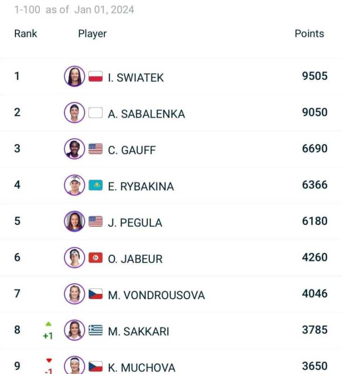Open O. JABEUR player profile

click(x=135, y=259)
